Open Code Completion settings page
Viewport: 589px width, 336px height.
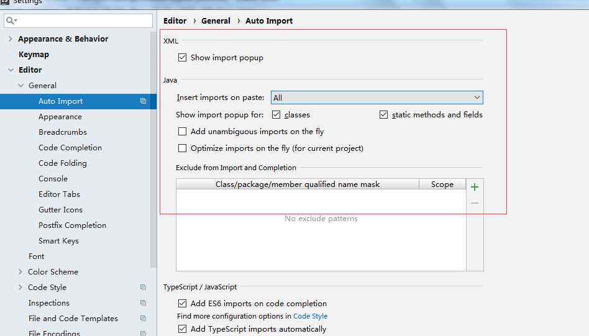pyautogui.click(x=70, y=148)
